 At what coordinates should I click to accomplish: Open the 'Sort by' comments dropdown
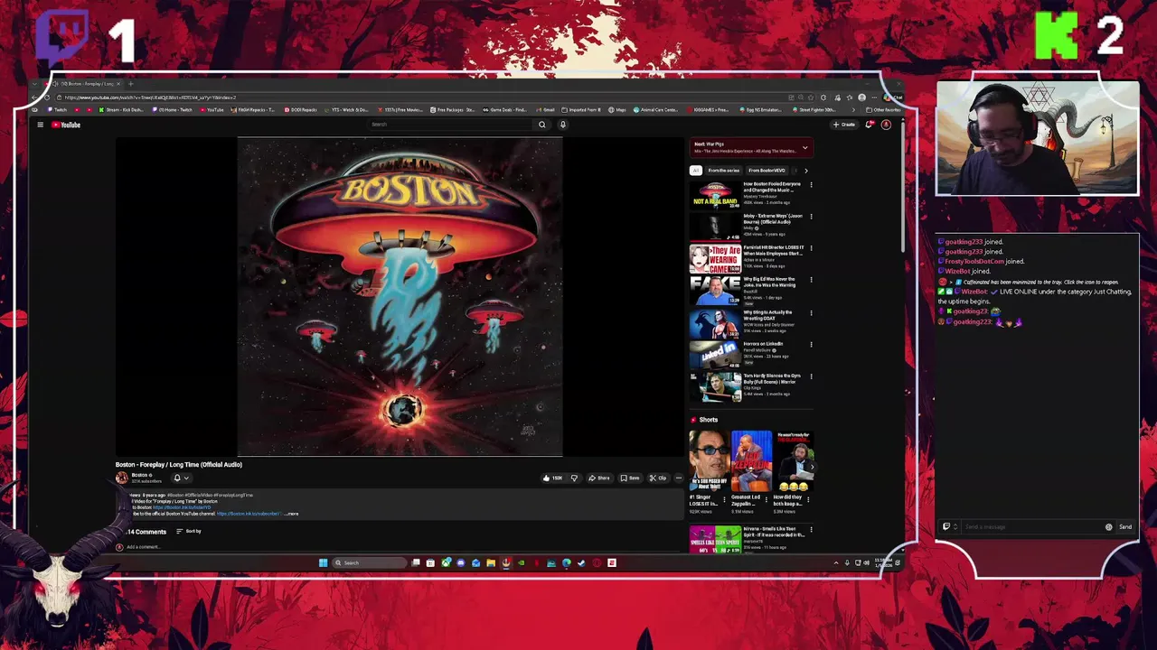[188, 531]
